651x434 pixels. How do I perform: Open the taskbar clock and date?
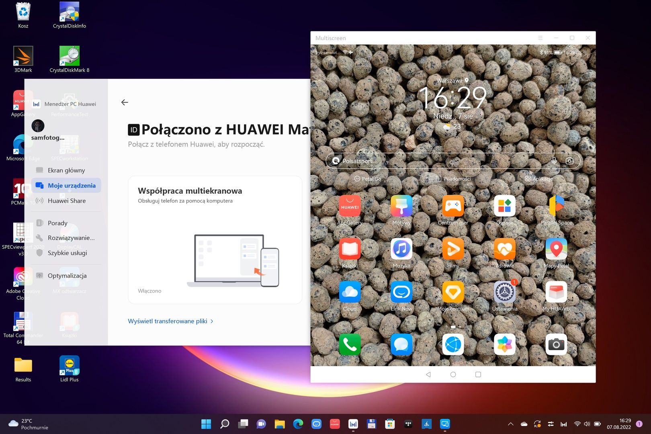619,424
